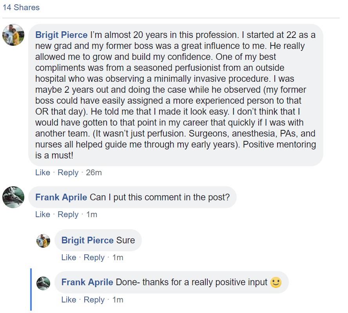
Task: Click the 1m timestamp under Frank's question
Action: [91, 214]
